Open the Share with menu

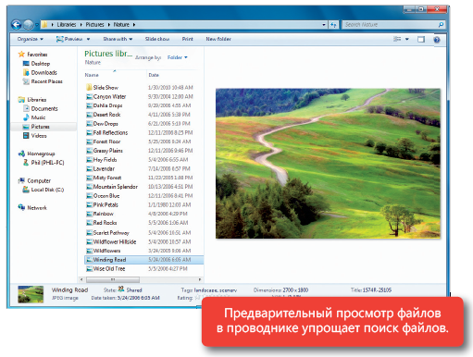click(118, 39)
